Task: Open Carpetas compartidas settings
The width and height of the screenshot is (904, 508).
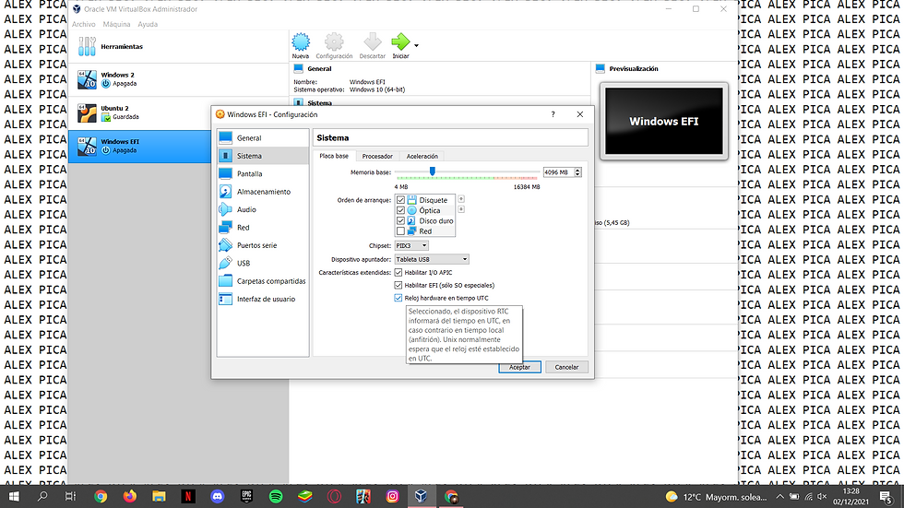Action: (x=262, y=281)
